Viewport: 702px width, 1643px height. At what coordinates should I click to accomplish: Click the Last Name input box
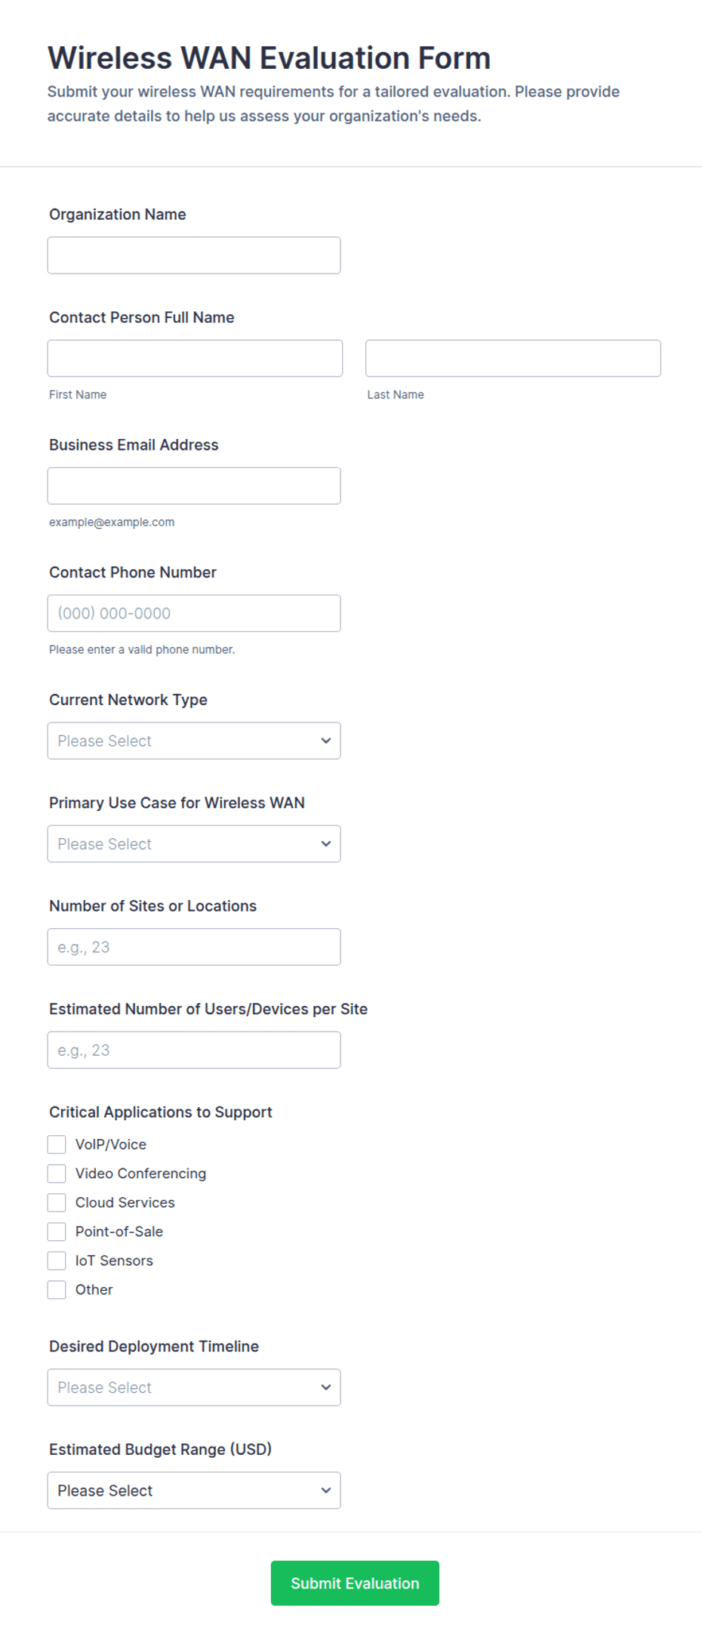[x=513, y=358]
